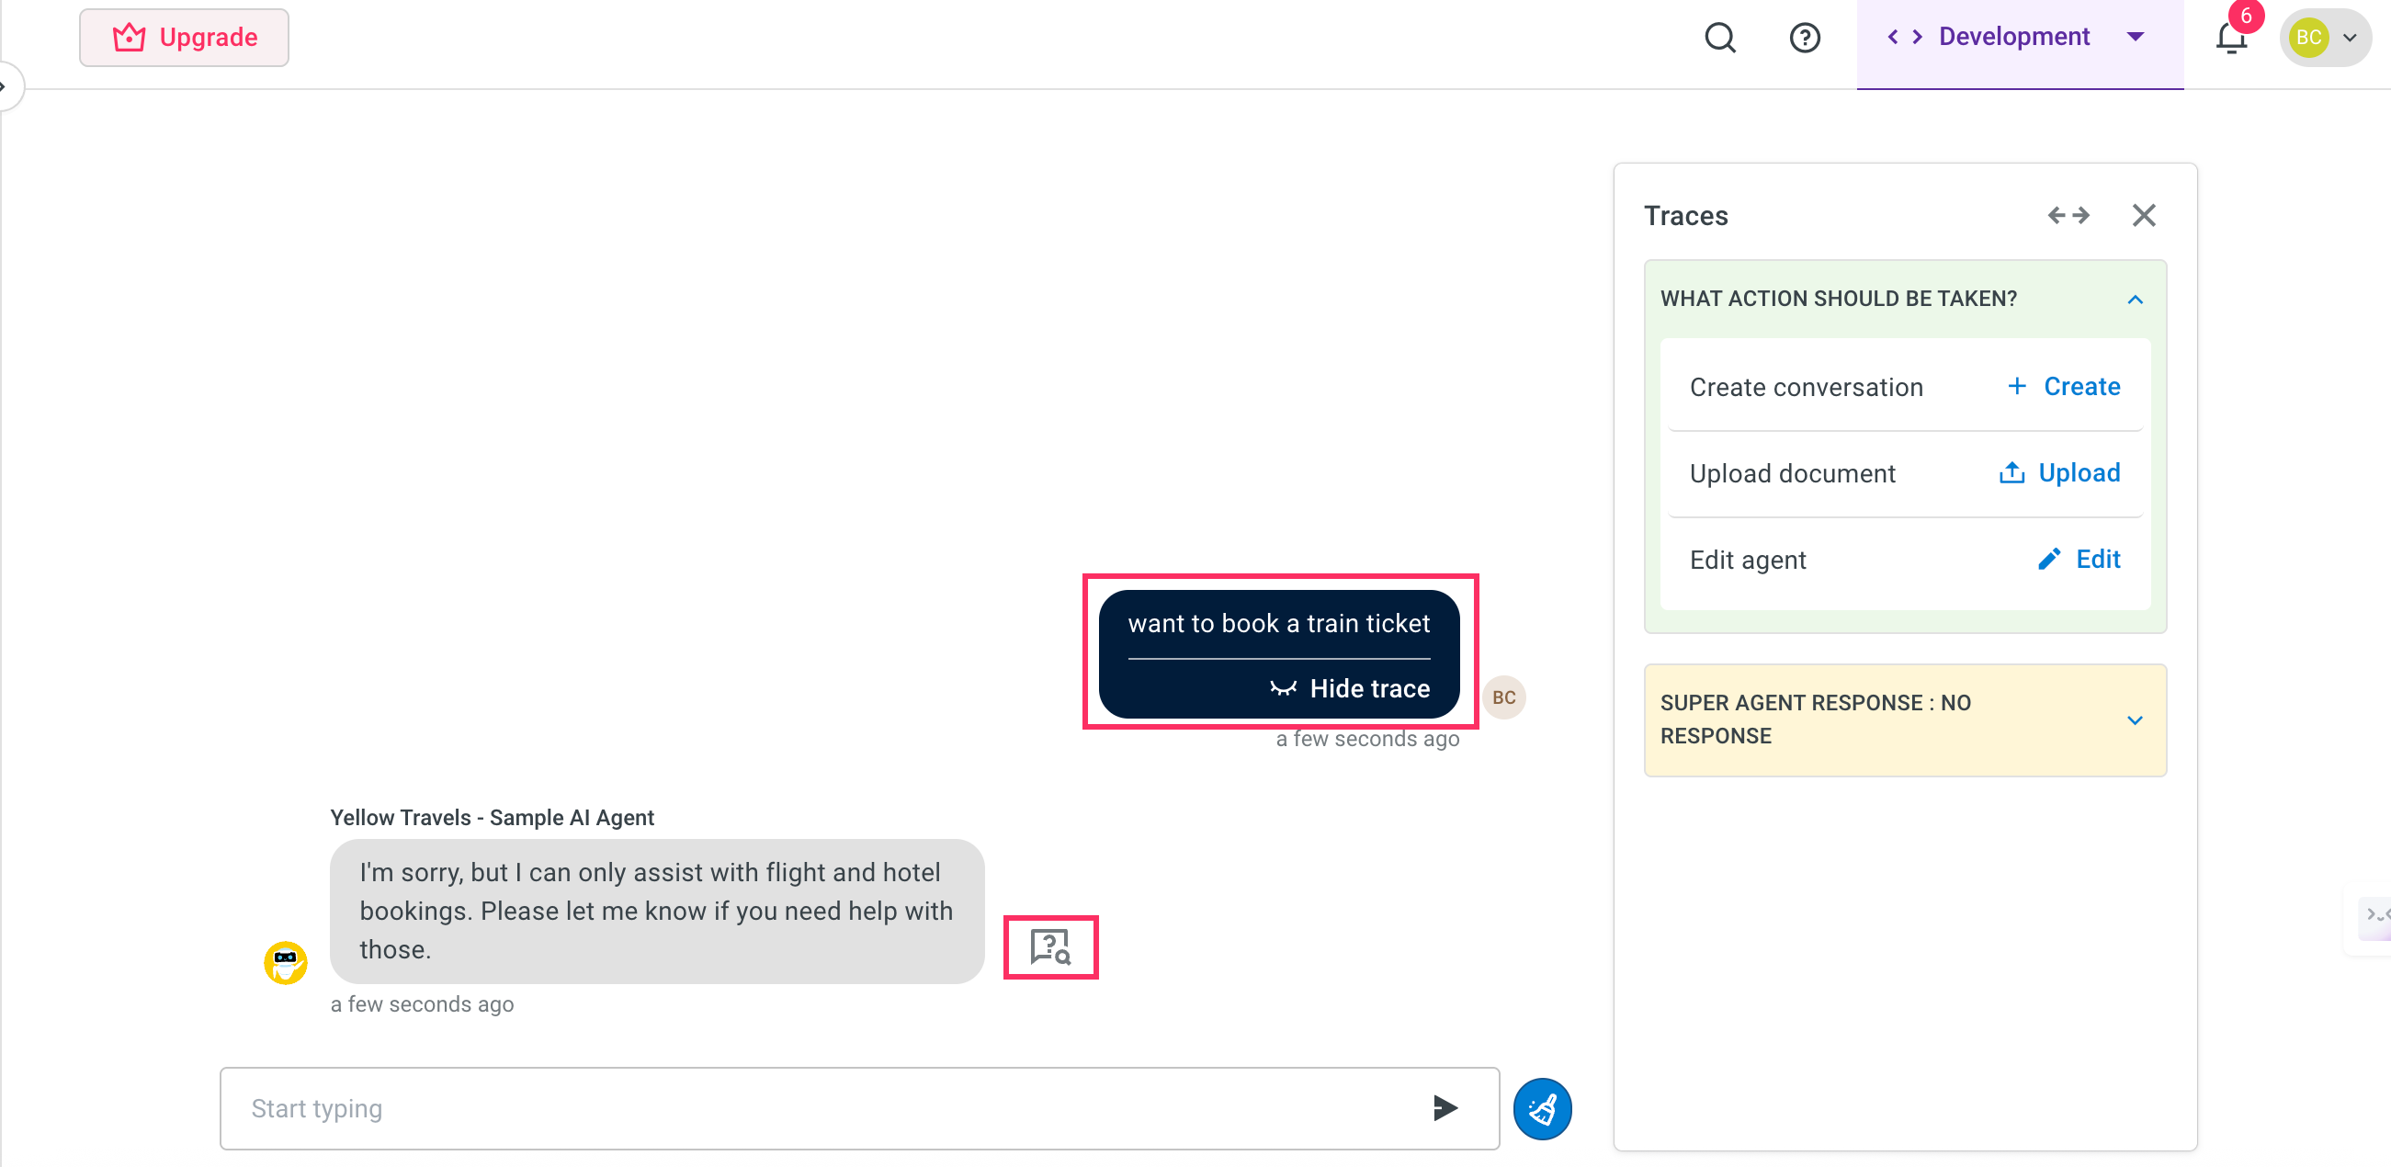
Task: Expand Super Agent Response section
Action: pyautogui.click(x=2135, y=719)
